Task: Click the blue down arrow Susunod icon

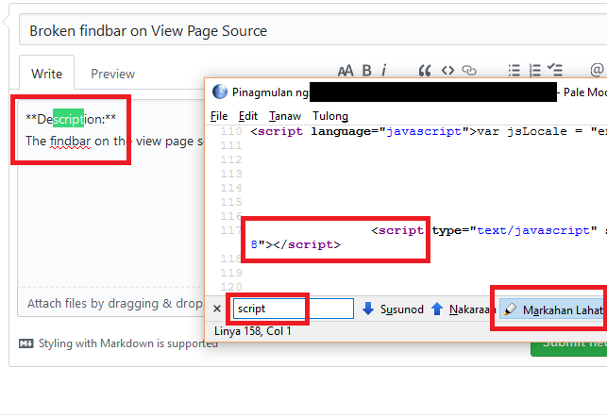Action: [368, 309]
